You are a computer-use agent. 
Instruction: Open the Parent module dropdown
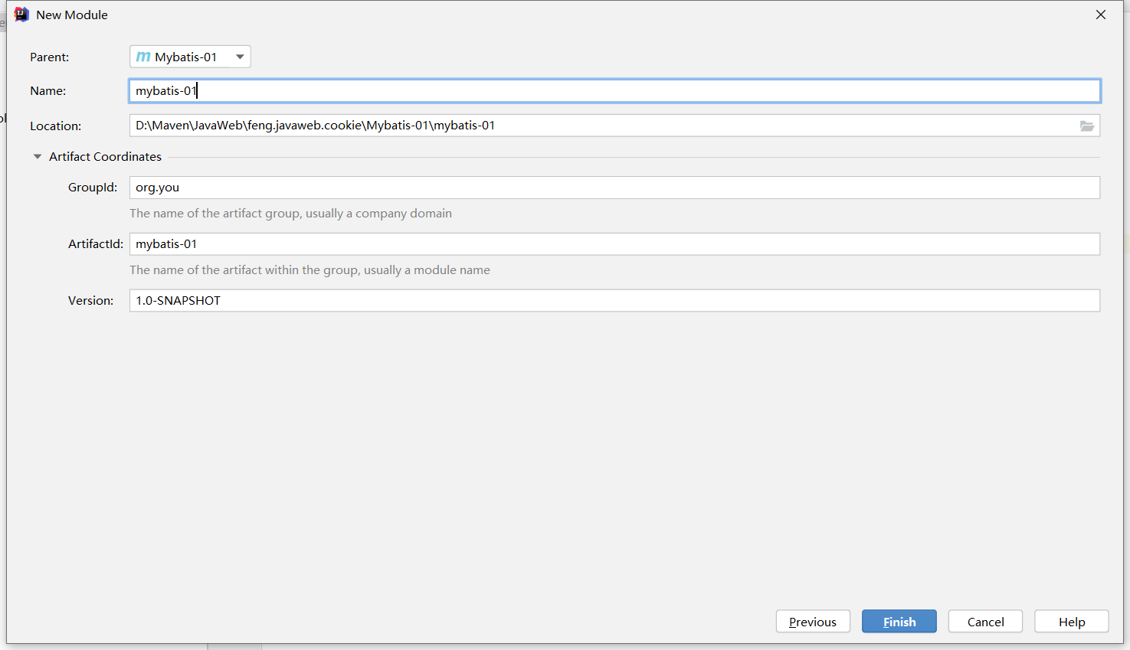190,57
